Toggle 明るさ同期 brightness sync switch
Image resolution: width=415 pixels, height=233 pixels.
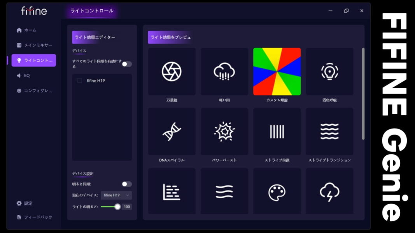tap(127, 184)
